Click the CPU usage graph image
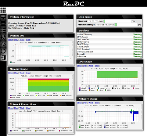This screenshot has width=147, height=136. pos(110,79)
